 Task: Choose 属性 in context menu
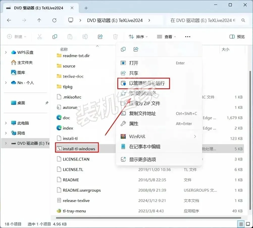tap(159, 124)
